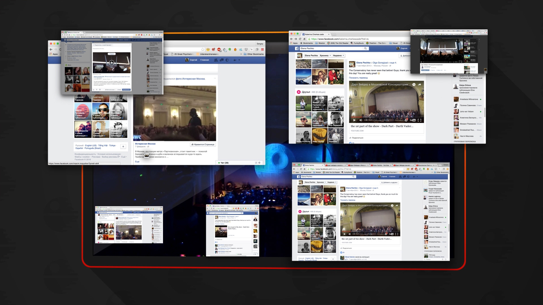Mute the YouTube video in top-right window
This screenshot has width=543, height=305.
(360, 120)
